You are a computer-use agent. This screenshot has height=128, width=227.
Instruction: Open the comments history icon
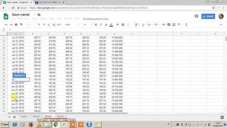pyautogui.click(x=196, y=16)
